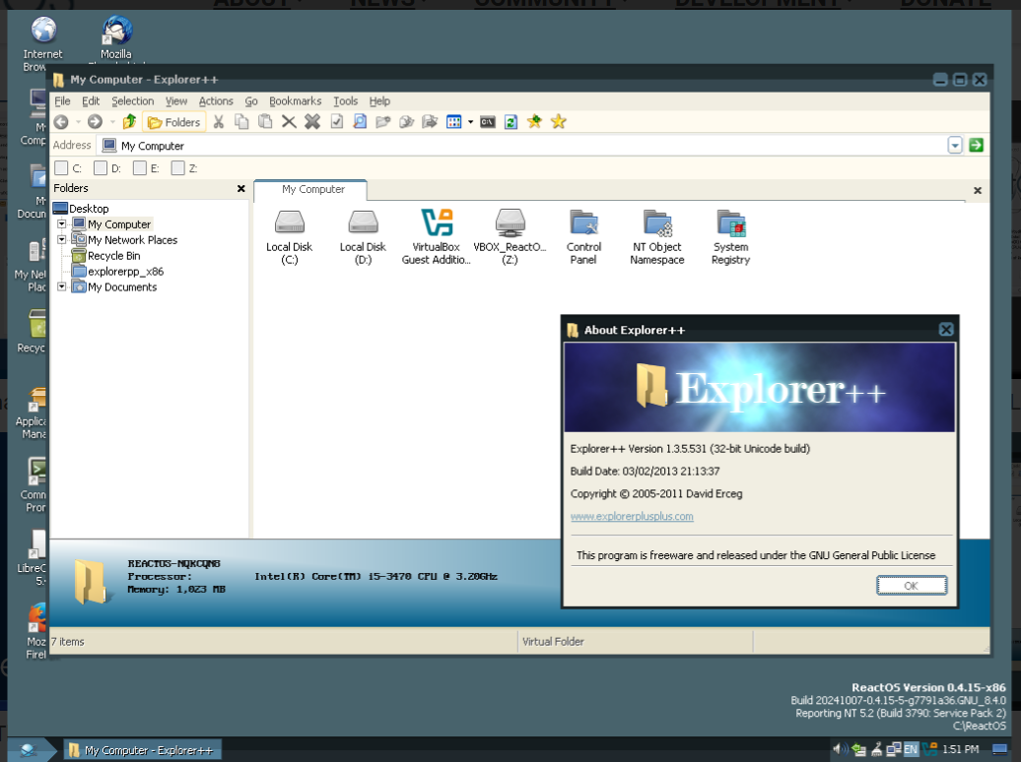1021x762 pixels.
Task: Open the address bar dropdown arrow
Action: pyautogui.click(x=954, y=145)
